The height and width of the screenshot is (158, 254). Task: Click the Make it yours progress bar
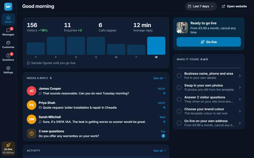tap(209, 68)
